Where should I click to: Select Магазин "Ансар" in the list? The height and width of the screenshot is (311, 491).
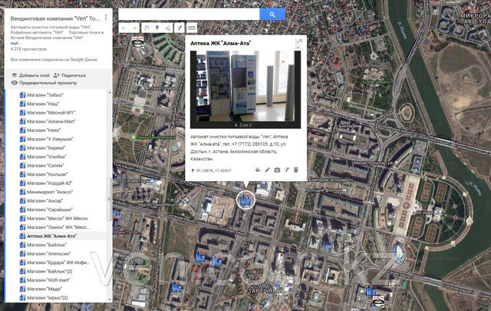click(41, 200)
